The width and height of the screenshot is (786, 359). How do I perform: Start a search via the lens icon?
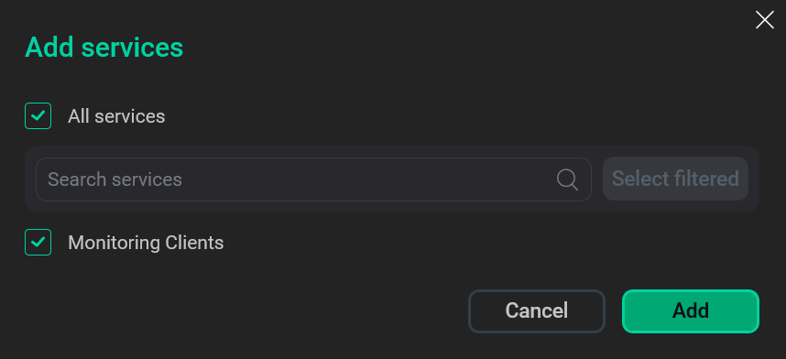click(567, 179)
